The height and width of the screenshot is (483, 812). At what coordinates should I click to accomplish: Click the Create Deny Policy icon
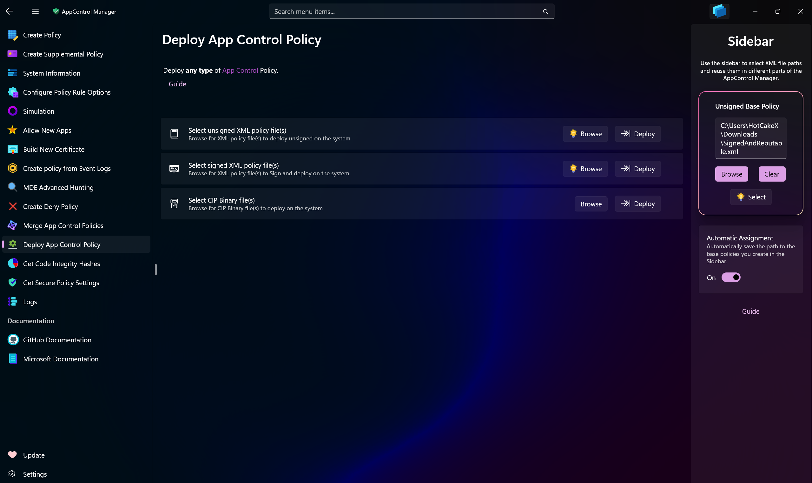(x=13, y=206)
